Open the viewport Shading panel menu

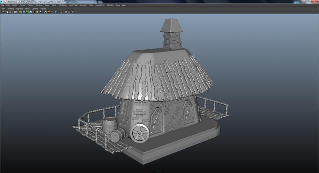coord(11,9)
